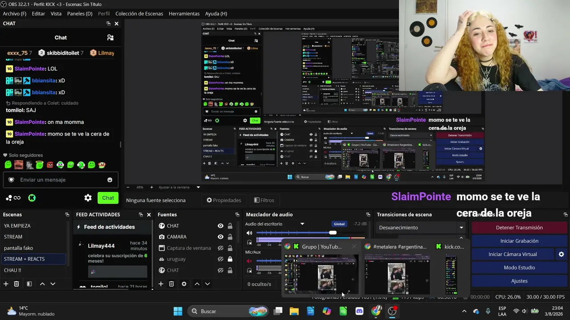Image resolution: width=570 pixels, height=320 pixels.
Task: Enable Modo Estudio
Action: (x=519, y=268)
